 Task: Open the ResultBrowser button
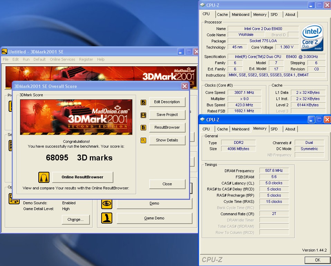click(x=167, y=128)
